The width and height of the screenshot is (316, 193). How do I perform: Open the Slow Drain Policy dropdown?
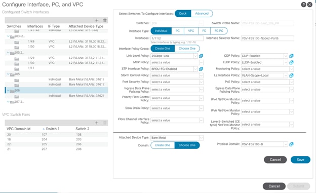(201, 108)
